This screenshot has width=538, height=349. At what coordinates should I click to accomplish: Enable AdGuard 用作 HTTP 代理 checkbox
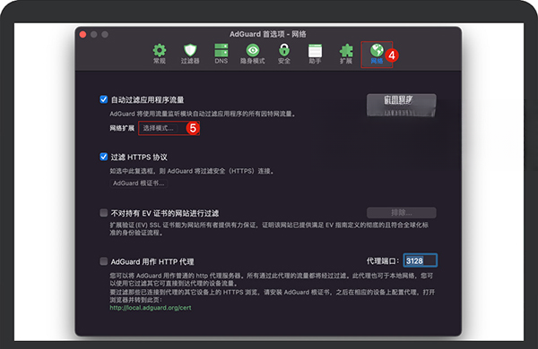[x=104, y=261]
